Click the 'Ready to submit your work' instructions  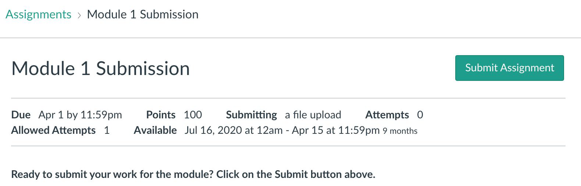click(193, 174)
